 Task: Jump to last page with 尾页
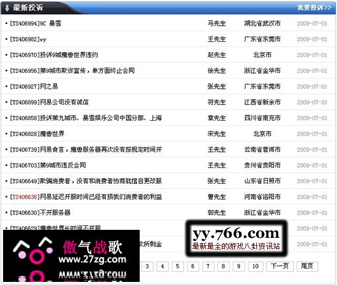point(307,267)
